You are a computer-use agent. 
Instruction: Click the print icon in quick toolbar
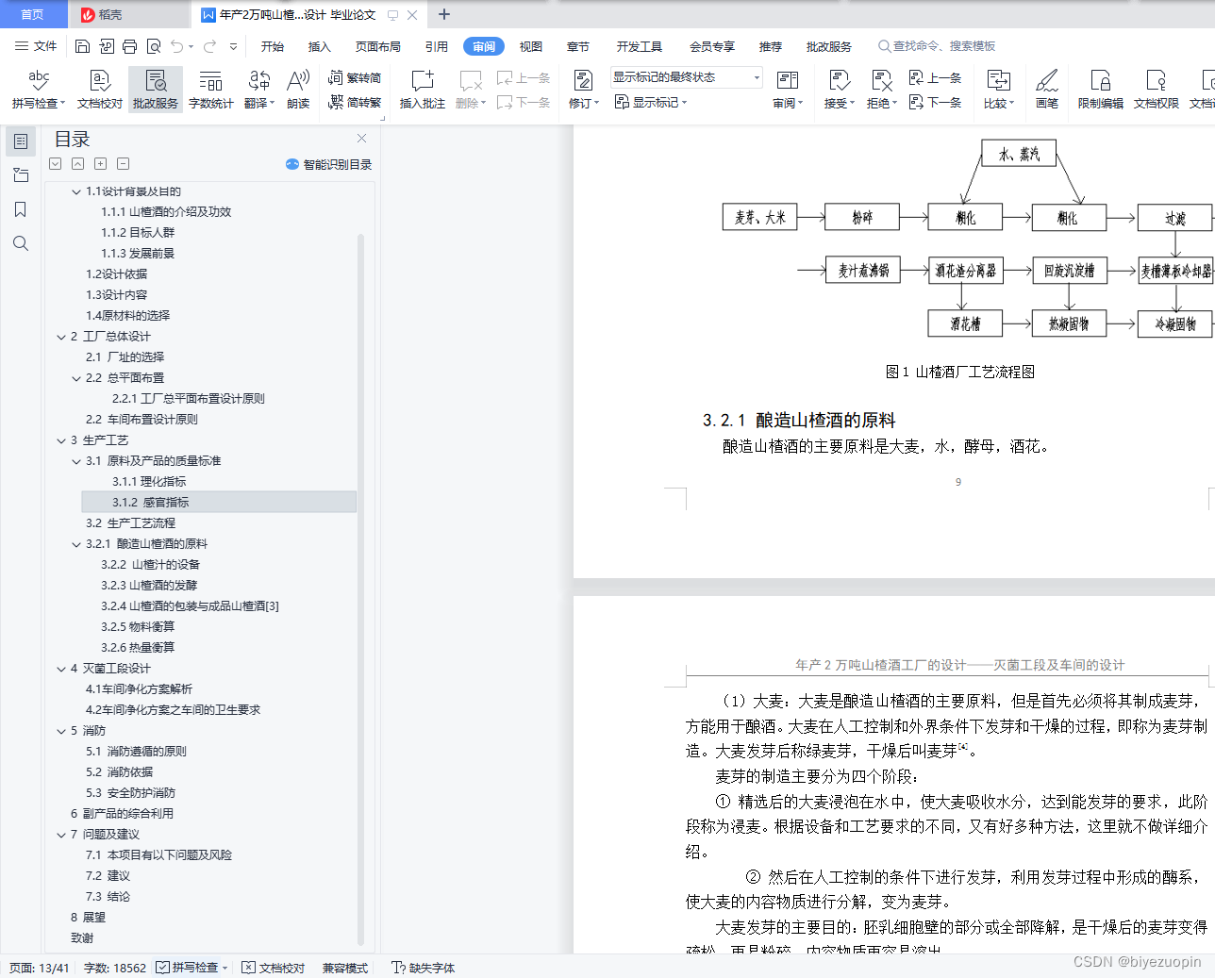tap(130, 46)
